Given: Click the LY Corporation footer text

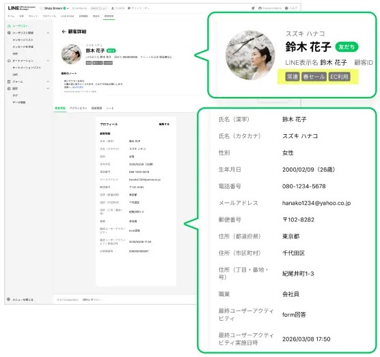Looking at the screenshot, I should click(68, 300).
